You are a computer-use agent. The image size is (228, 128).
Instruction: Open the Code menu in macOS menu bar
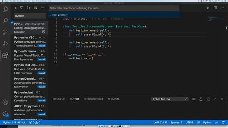(6, 1)
